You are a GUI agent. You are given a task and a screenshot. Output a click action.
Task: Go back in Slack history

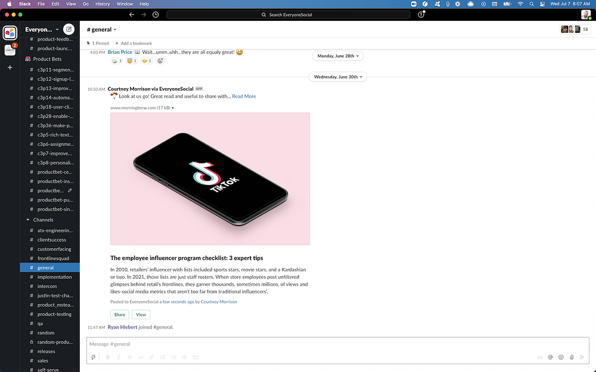click(x=132, y=14)
